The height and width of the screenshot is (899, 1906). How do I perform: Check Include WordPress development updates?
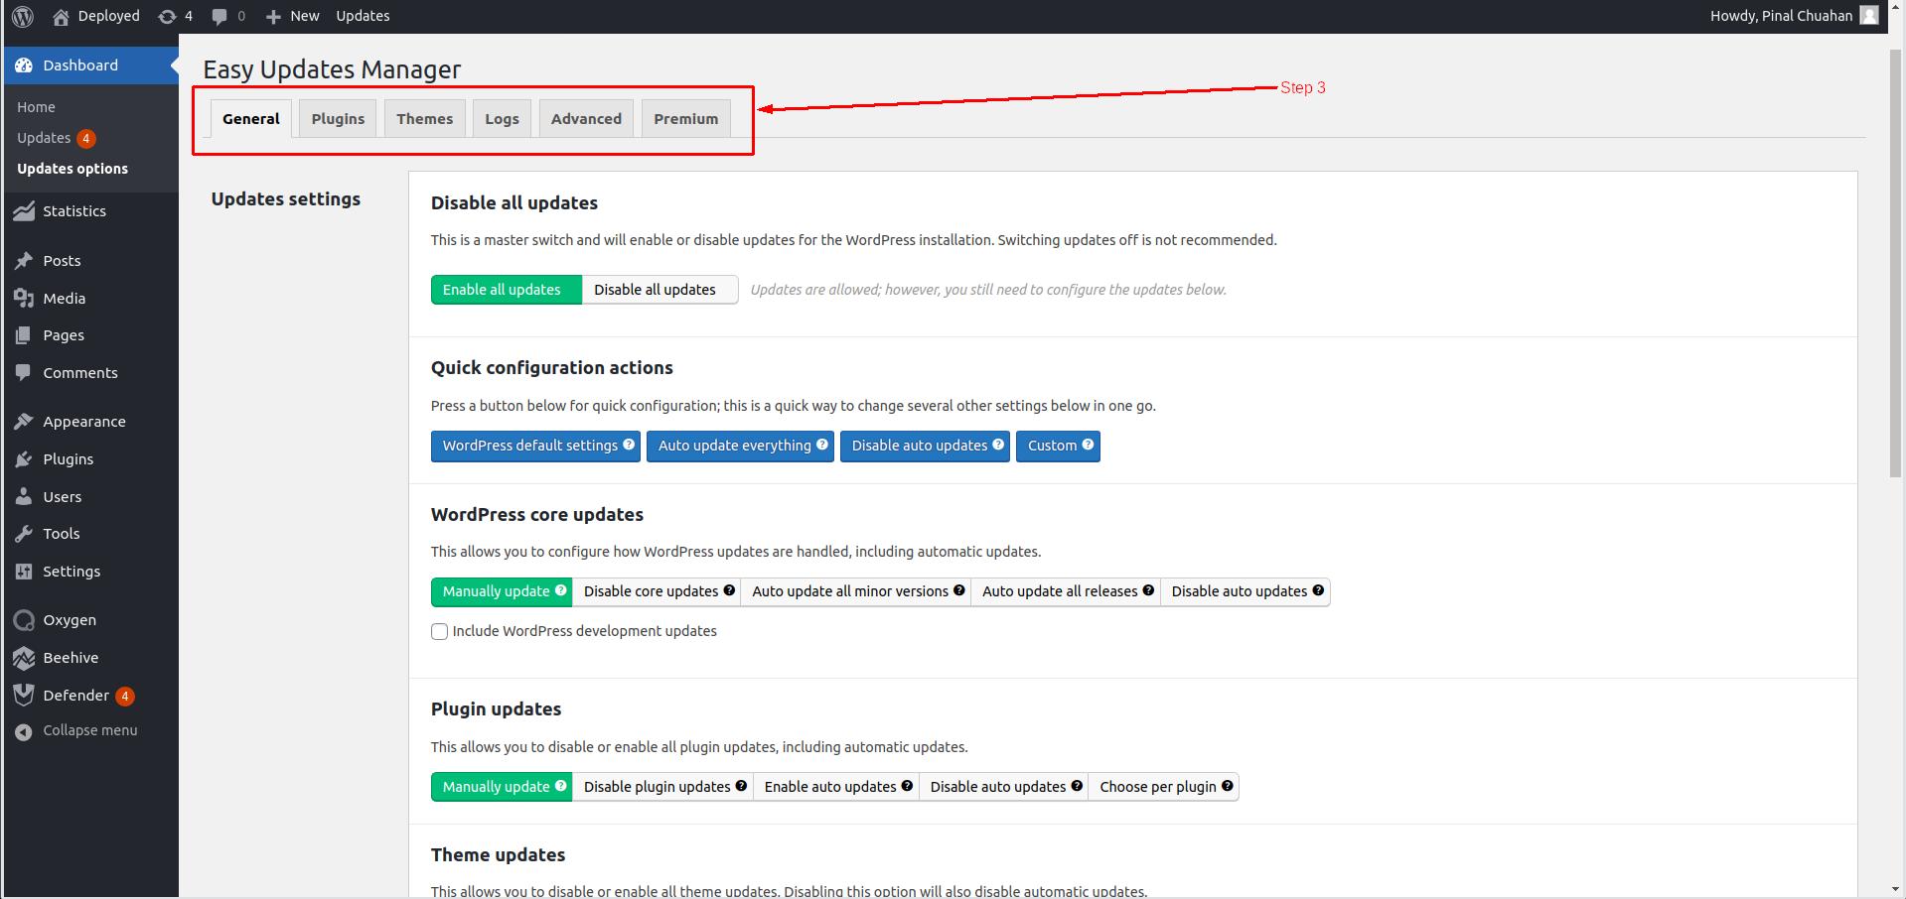click(x=439, y=631)
